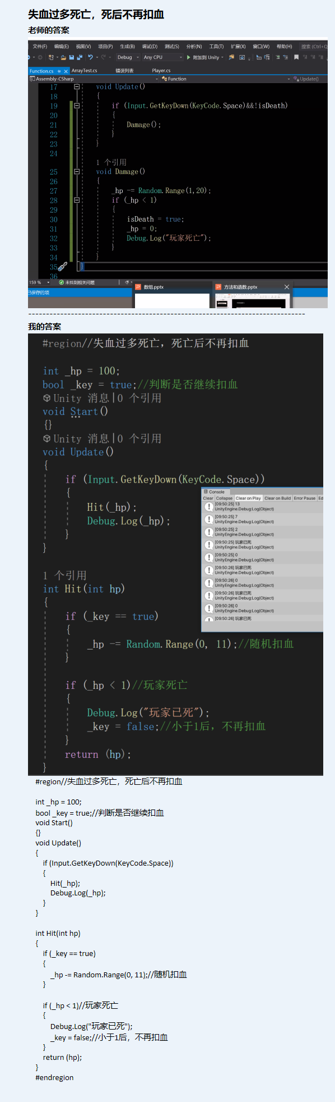Click the bookmark icon in toolbar
Screen dimensions: 335x1102
pos(296,57)
